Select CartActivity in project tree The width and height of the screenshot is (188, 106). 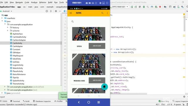(x=17, y=43)
